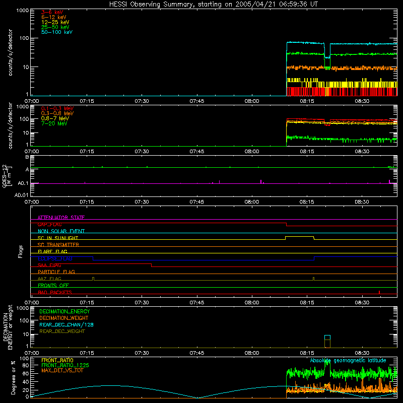
Task: Click the Absolute geomagnetic latitude label
Action: (348, 361)
